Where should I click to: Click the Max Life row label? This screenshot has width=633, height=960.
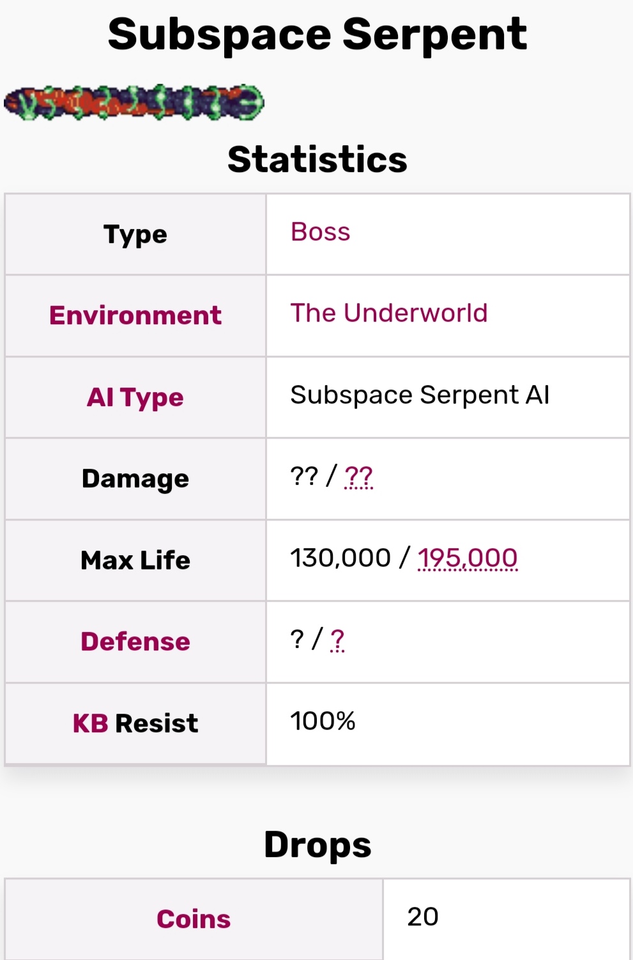(135, 560)
